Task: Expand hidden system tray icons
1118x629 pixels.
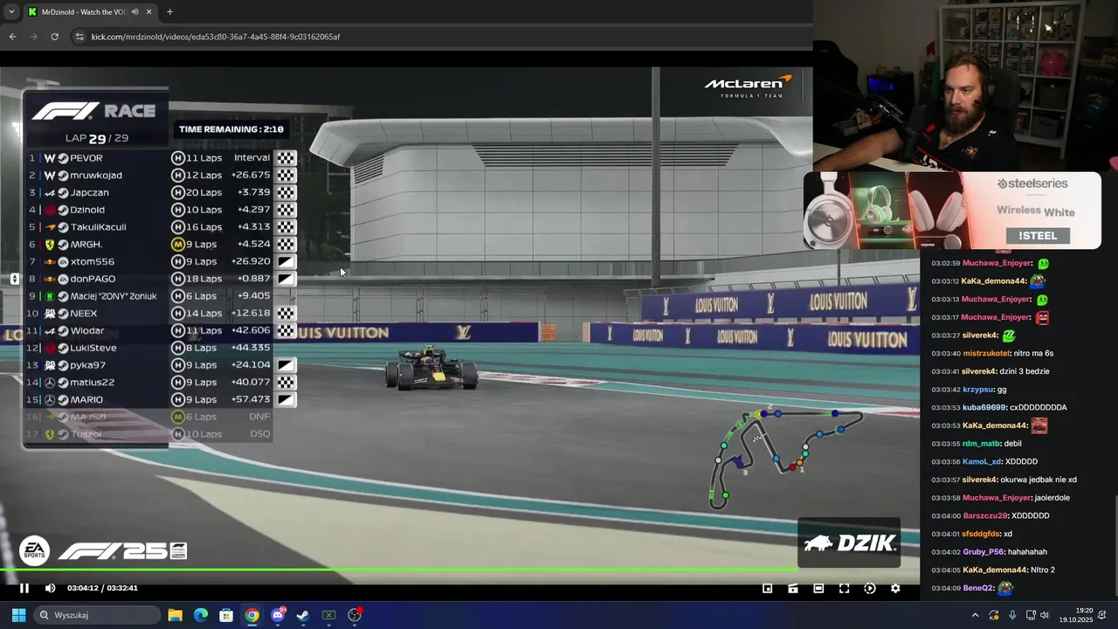Action: pyautogui.click(x=975, y=615)
